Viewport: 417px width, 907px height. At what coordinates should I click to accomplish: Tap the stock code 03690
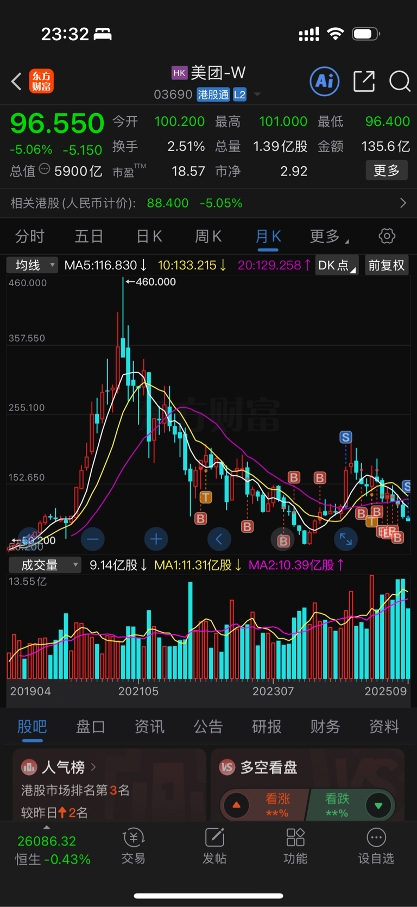click(x=173, y=95)
